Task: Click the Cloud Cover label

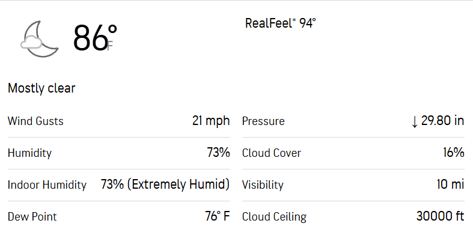Action: pos(272,153)
